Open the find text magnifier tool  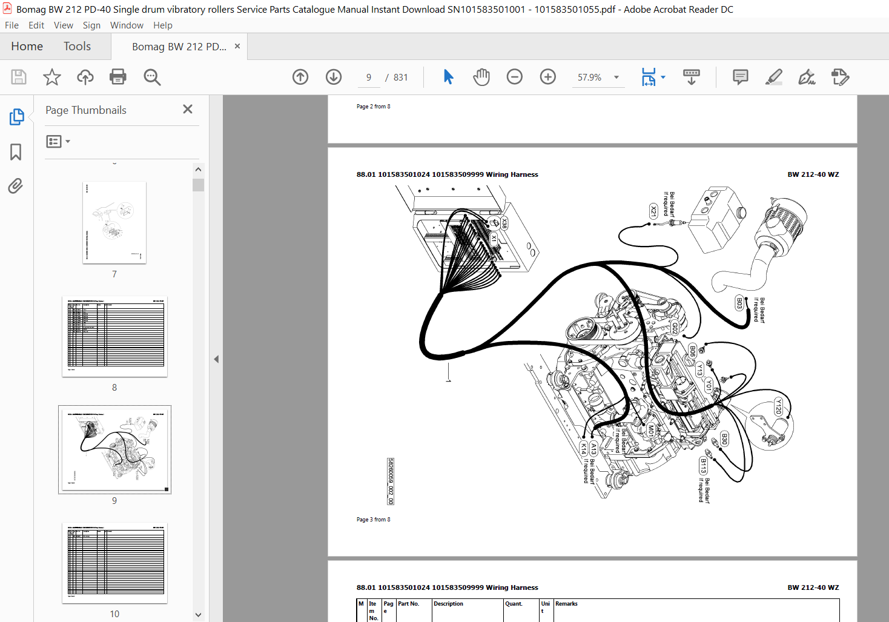click(x=152, y=77)
